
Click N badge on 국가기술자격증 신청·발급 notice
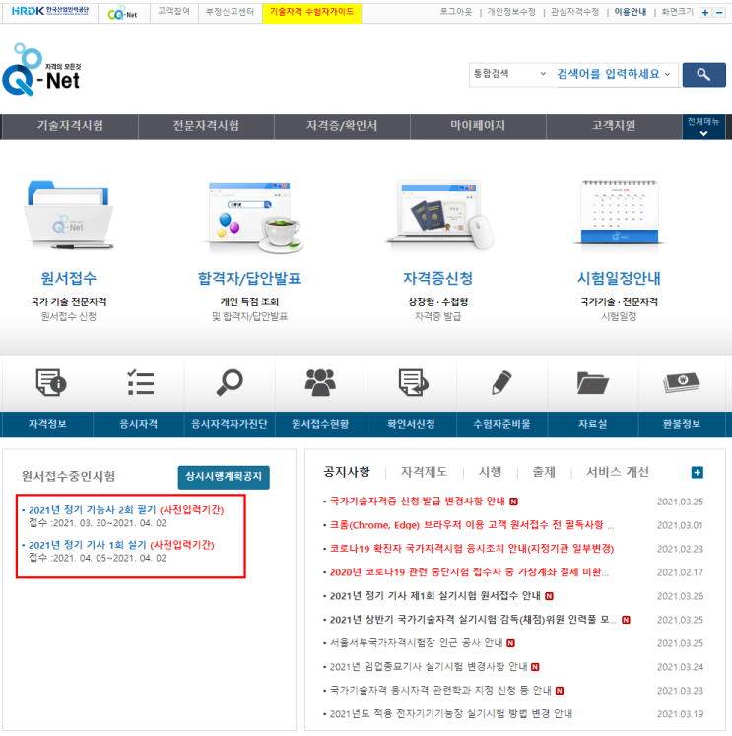pos(514,502)
